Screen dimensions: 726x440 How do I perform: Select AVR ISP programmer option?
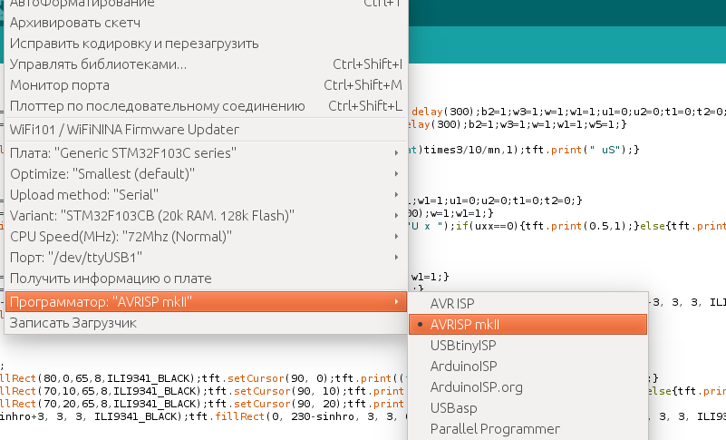coord(465,302)
